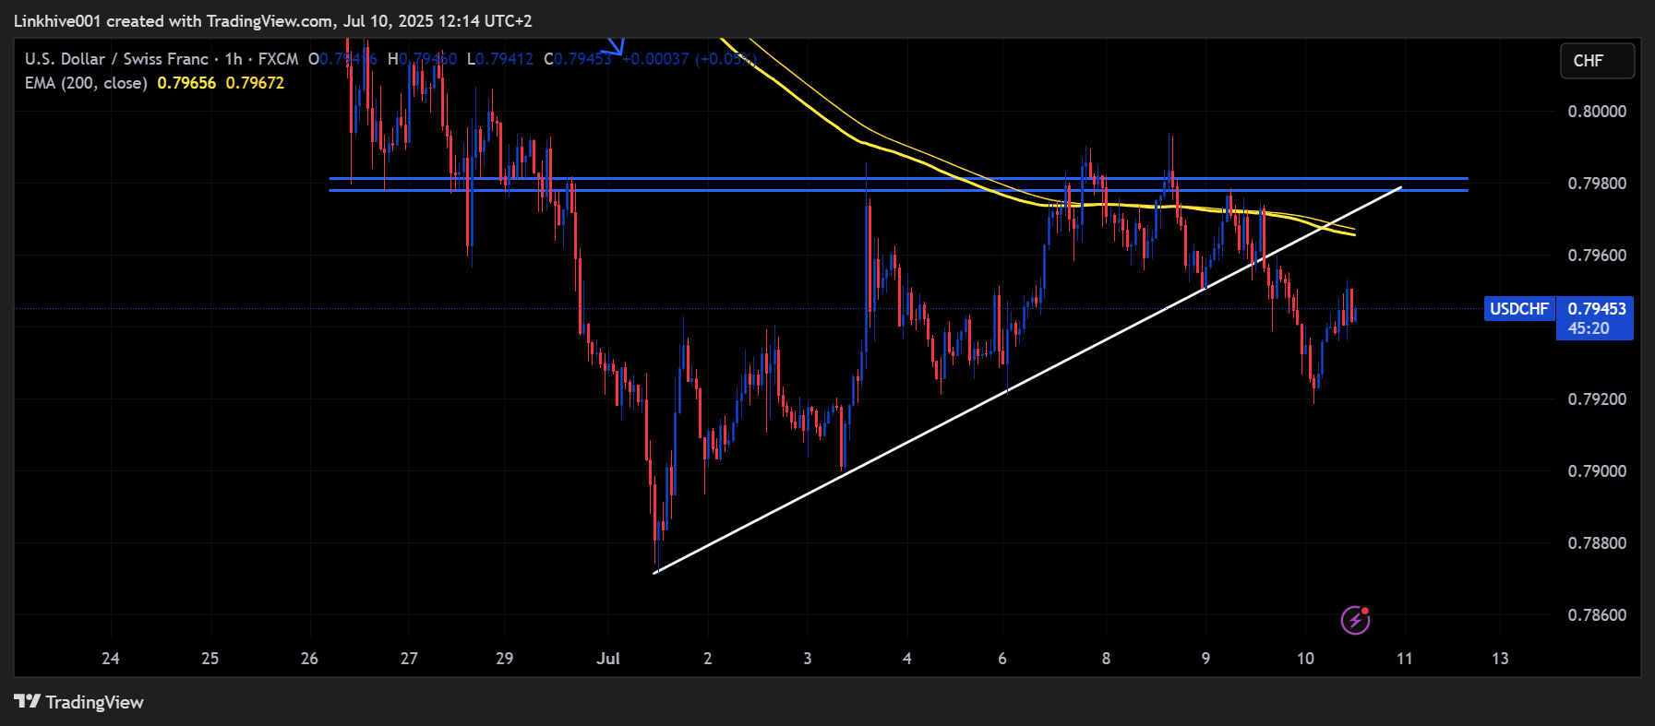Click the 0.79800 price axis label
The width and height of the screenshot is (1655, 726).
[1597, 184]
